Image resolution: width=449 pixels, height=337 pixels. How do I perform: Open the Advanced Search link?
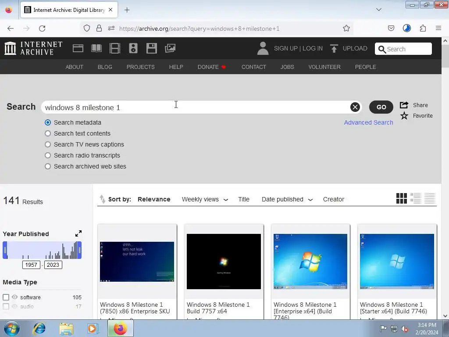pyautogui.click(x=368, y=122)
